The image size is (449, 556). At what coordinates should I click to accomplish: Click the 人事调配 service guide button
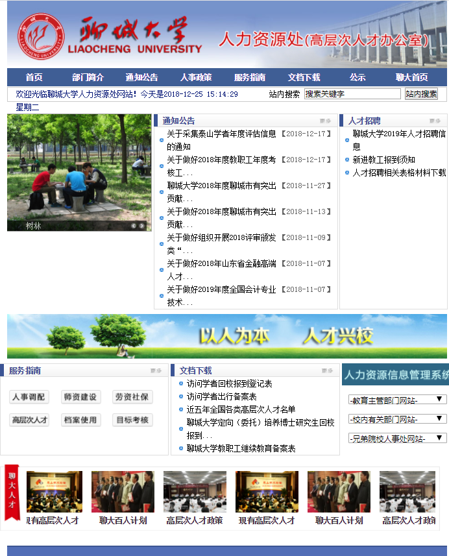click(x=29, y=397)
